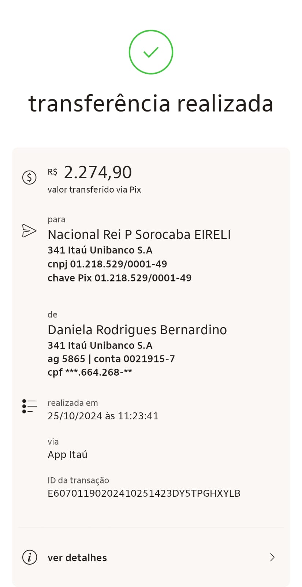The image size is (302, 587).
Task: Click the bulleted list icon beside date
Action: coord(30,406)
